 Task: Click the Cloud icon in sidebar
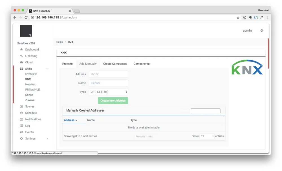point(21,62)
